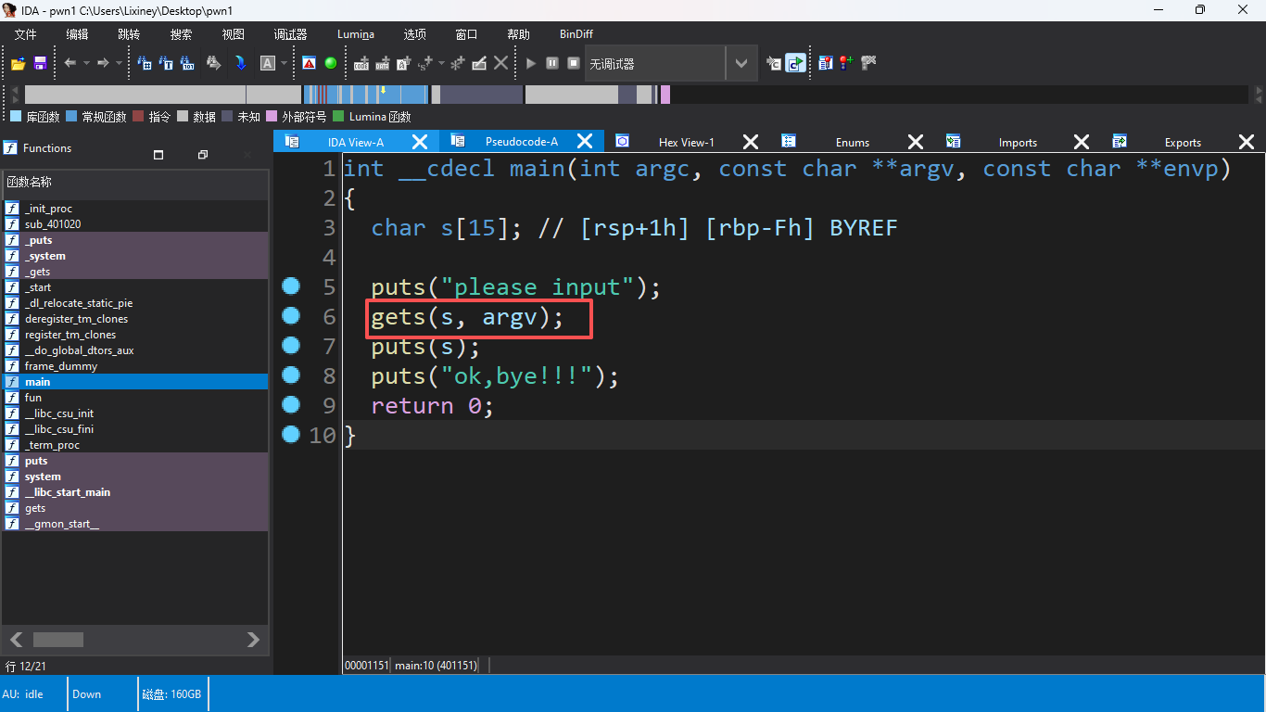Click the blue down-arrow jump icon
Viewport: 1266px width, 712px height.
(240, 63)
